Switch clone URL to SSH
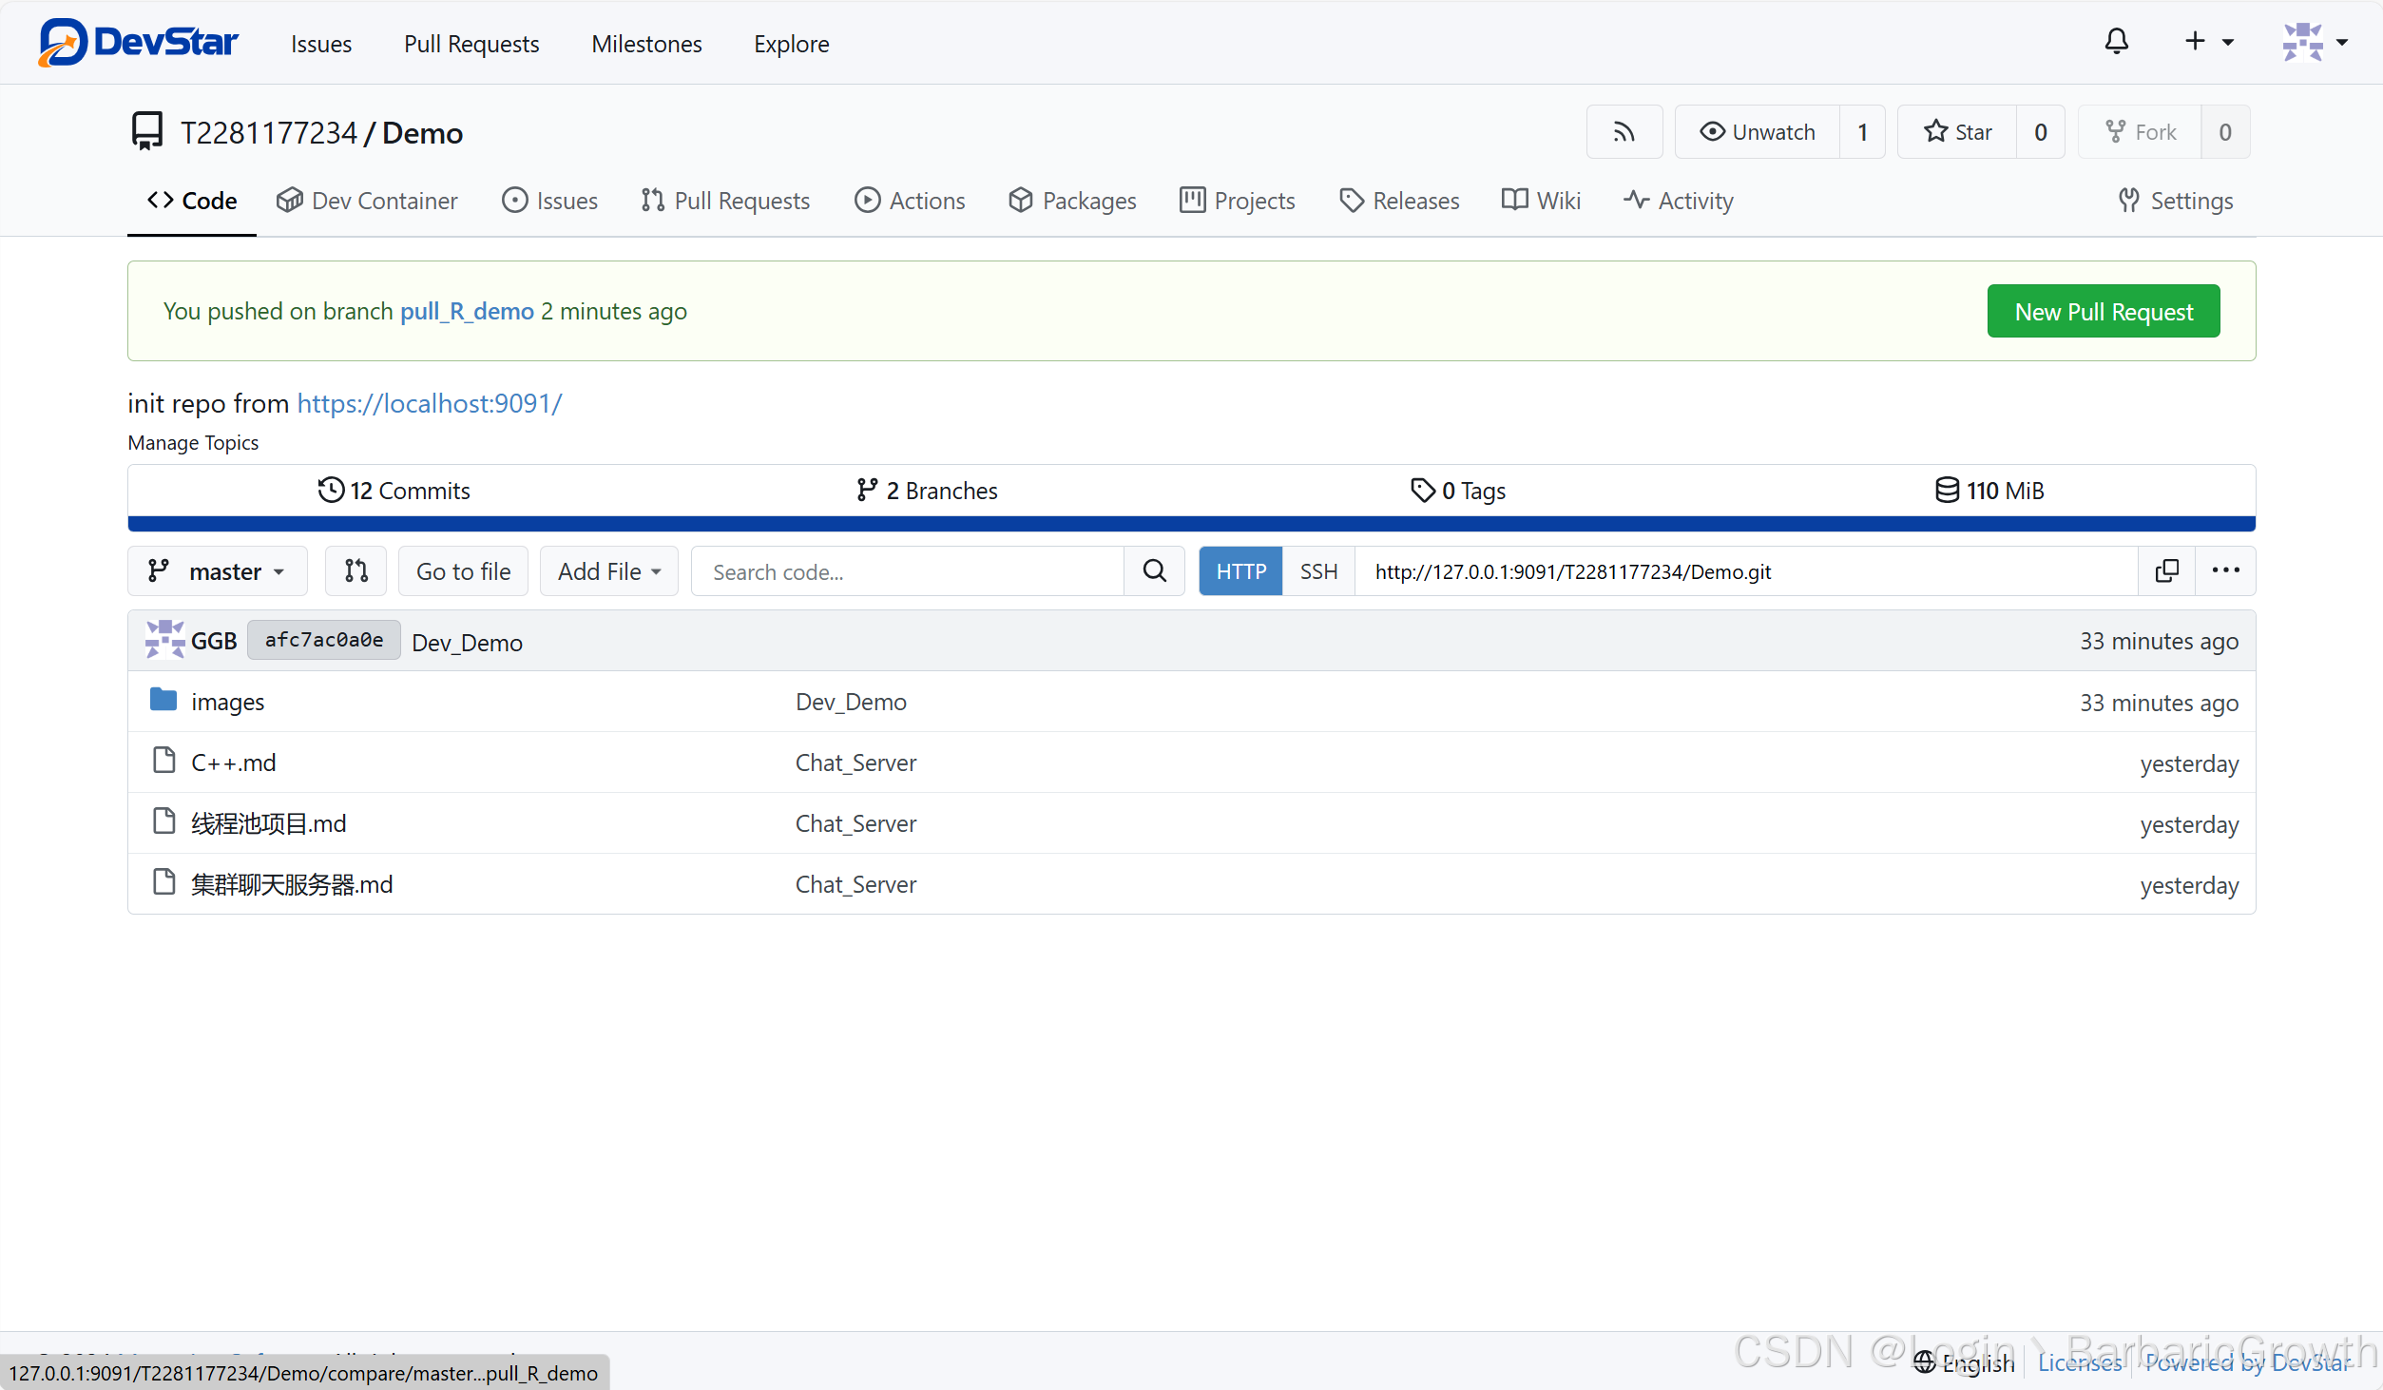The height and width of the screenshot is (1390, 2383). tap(1317, 571)
